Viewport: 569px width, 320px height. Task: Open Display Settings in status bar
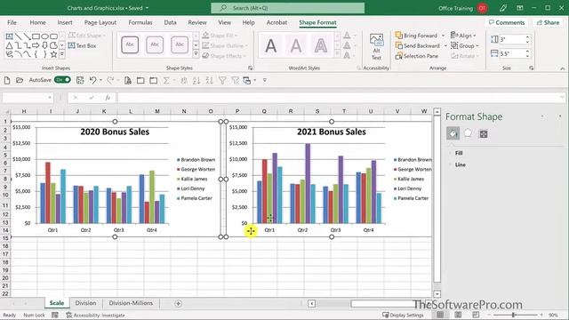[x=403, y=315]
